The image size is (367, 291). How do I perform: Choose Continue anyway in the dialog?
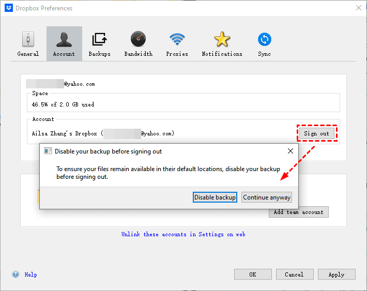(267, 197)
